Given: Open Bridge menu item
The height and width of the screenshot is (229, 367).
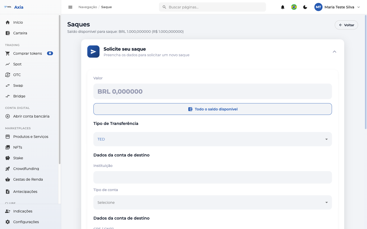Looking at the screenshot, I should pos(29,96).
